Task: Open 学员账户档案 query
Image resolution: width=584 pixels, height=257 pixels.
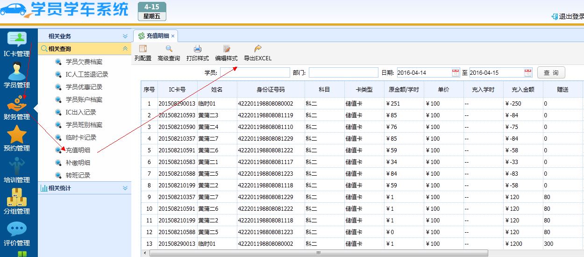Action: tap(84, 100)
